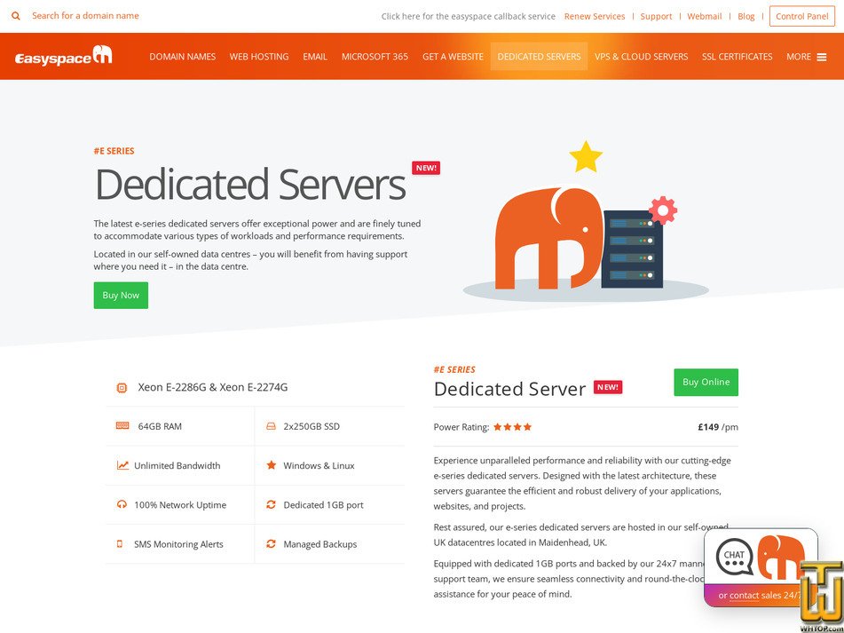Click the red gear icon on server
The height and width of the screenshot is (633, 844).
pyautogui.click(x=663, y=210)
